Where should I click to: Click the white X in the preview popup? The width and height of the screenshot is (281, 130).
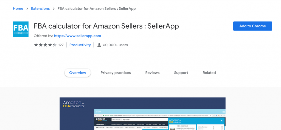[222, 120]
